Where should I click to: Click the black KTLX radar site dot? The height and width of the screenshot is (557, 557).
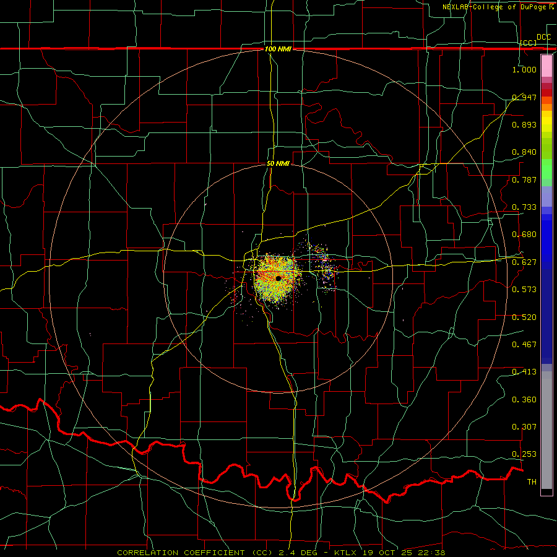click(x=278, y=278)
